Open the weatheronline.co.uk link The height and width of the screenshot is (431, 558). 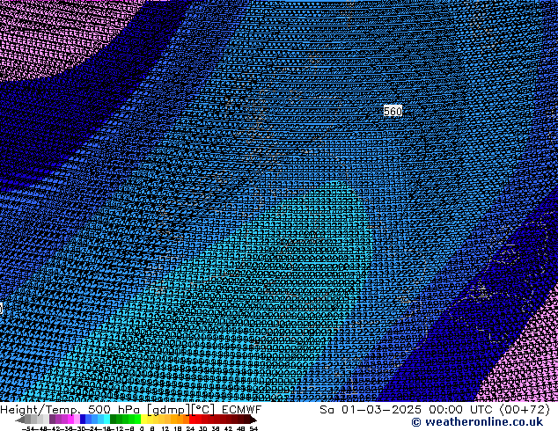[477, 422]
